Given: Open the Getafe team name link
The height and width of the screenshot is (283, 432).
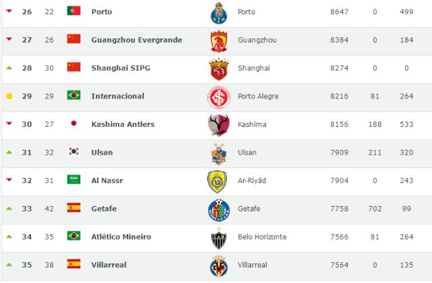Looking at the screenshot, I should tap(104, 209).
